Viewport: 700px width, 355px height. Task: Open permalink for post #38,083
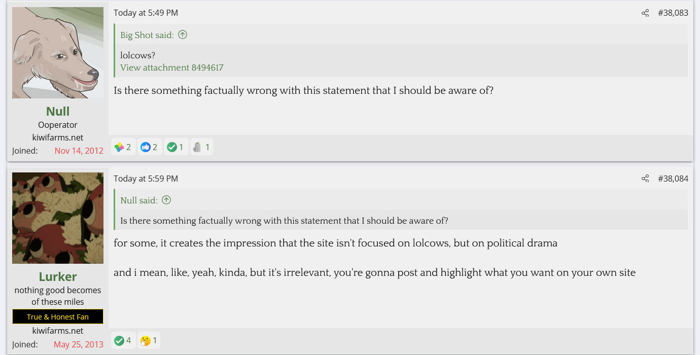pos(673,13)
